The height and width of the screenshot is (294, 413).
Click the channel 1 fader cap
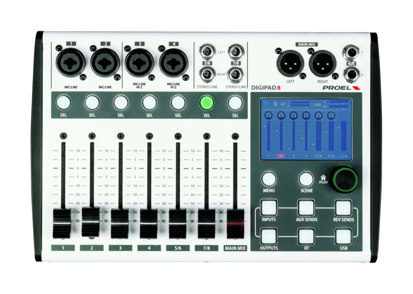62,223
